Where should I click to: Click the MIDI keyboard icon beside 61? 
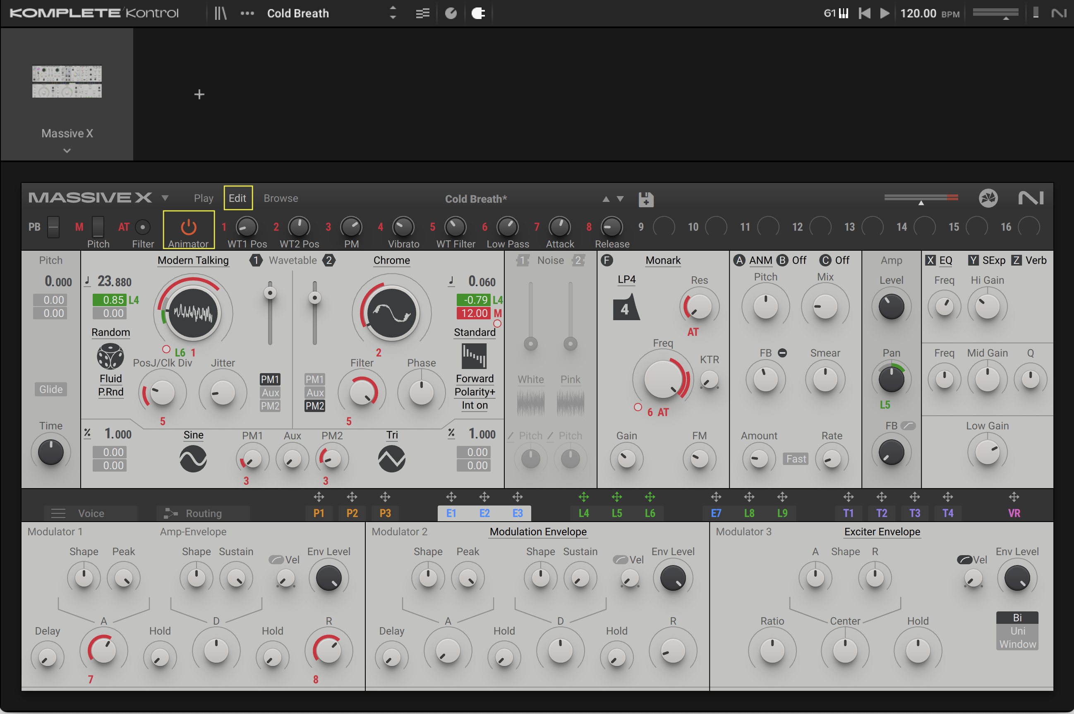pos(844,13)
